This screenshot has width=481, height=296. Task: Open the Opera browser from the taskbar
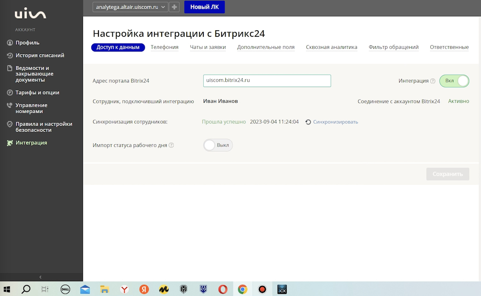tap(223, 290)
